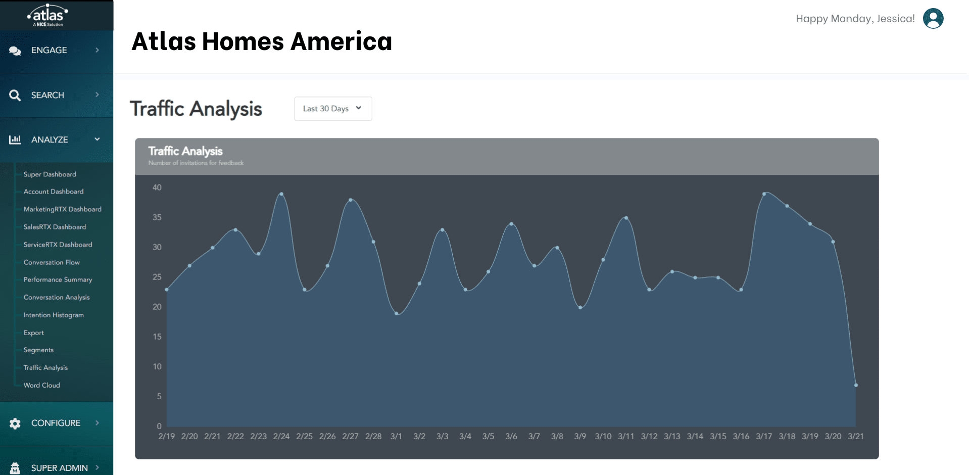969x475 pixels.
Task: Expand the Engage menu chevron
Action: [97, 50]
